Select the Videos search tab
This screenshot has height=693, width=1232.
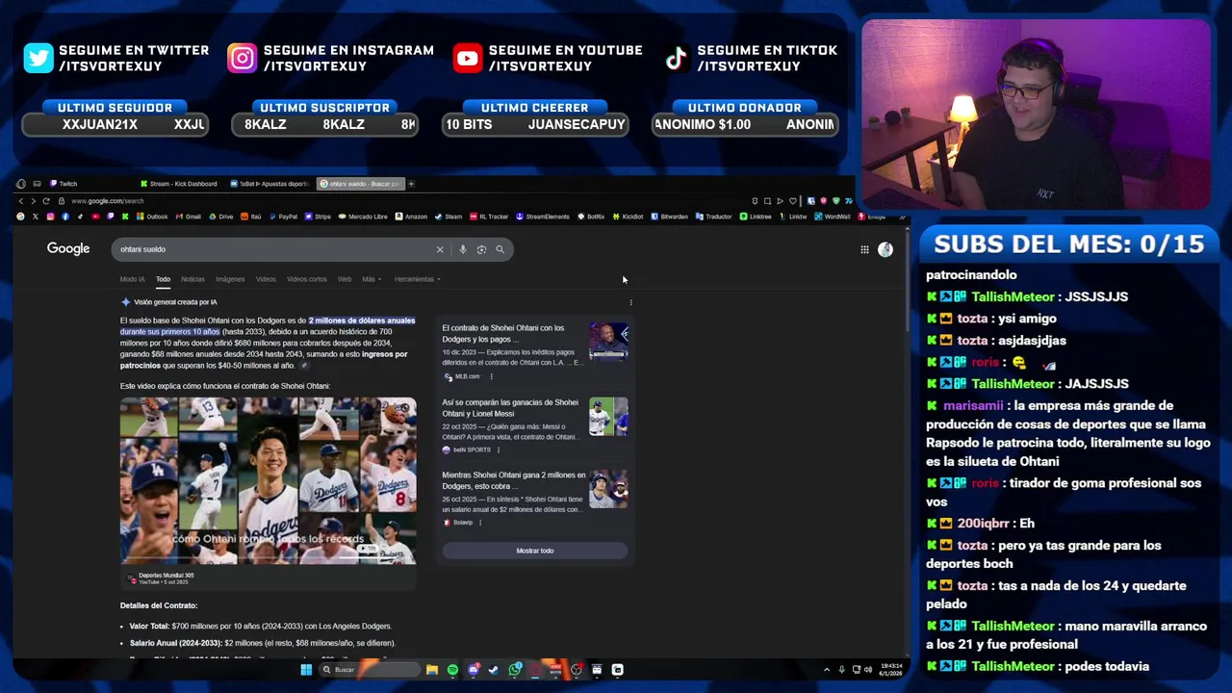point(266,279)
